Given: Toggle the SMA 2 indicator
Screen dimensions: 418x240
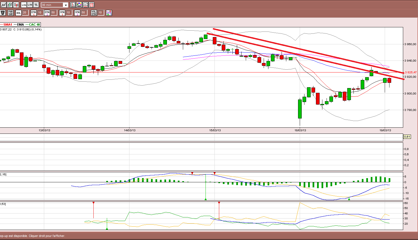Looking at the screenshot, I should 77,13.
